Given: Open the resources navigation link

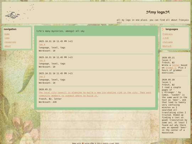Looking at the screenshot, I should coord(10,42).
